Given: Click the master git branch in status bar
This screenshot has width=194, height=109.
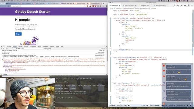Looking at the screenshot, I should (x=112, y=105).
